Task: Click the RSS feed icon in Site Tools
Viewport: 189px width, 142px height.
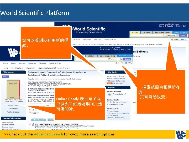Action: [109, 83]
